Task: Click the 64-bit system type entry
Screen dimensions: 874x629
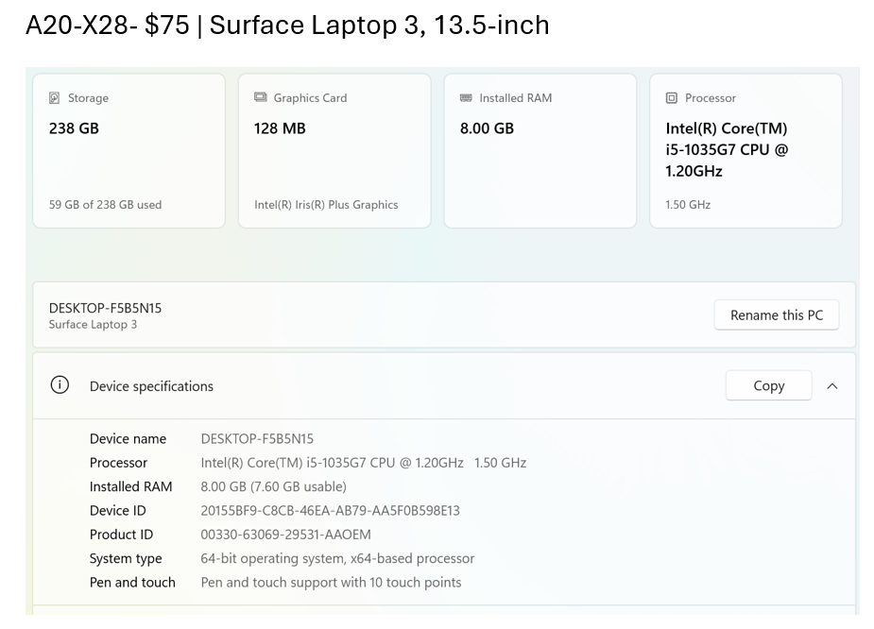Action: [x=336, y=558]
